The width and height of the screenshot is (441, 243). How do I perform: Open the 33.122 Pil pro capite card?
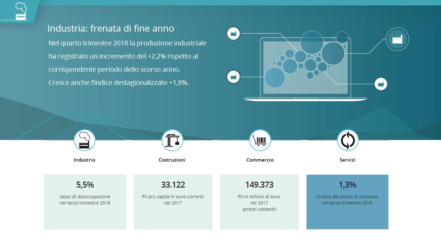[x=173, y=202]
